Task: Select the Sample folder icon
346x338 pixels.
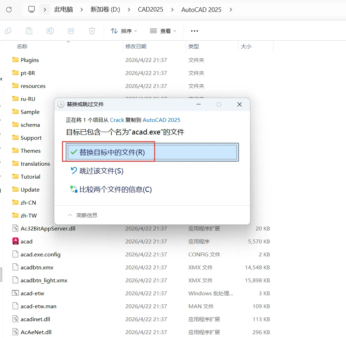Action: click(15, 112)
